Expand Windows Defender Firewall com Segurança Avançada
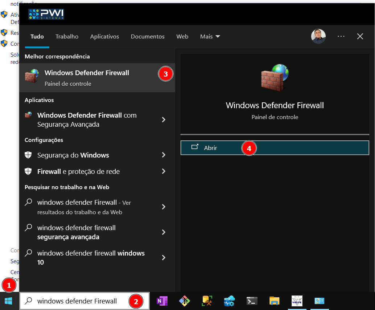The height and width of the screenshot is (310, 375). tap(164, 120)
